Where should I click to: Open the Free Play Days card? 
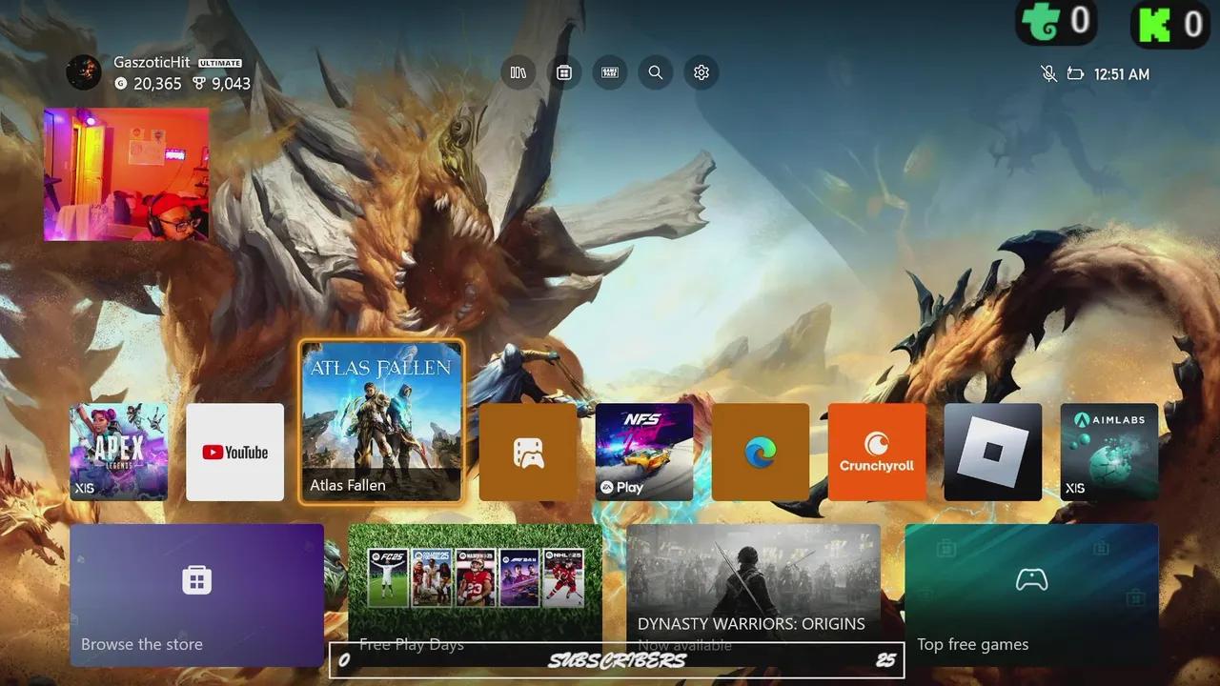tap(475, 595)
